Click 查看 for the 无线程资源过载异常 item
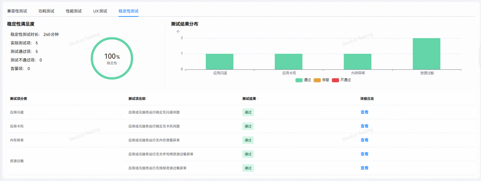Viewport: 481px width, 181px height. point(364,168)
